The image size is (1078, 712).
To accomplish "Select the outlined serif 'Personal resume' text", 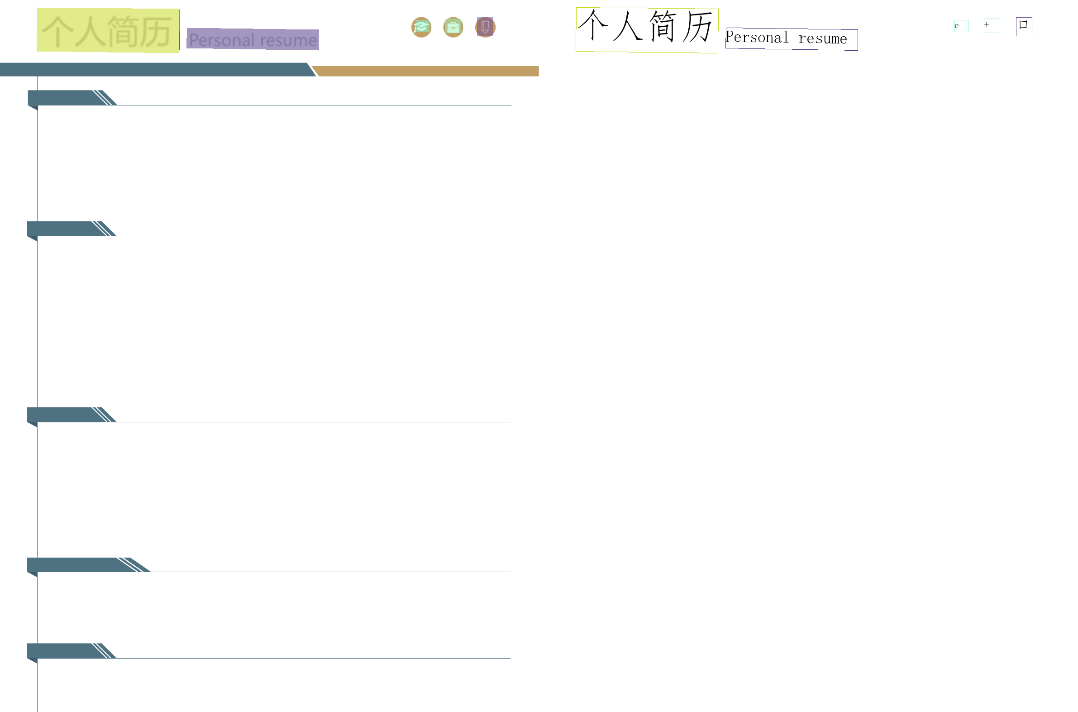I will (x=791, y=39).
